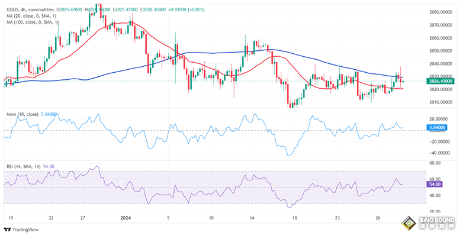Click the close price value C2026.45000
This screenshot has width=460, height=236.
[154, 9]
